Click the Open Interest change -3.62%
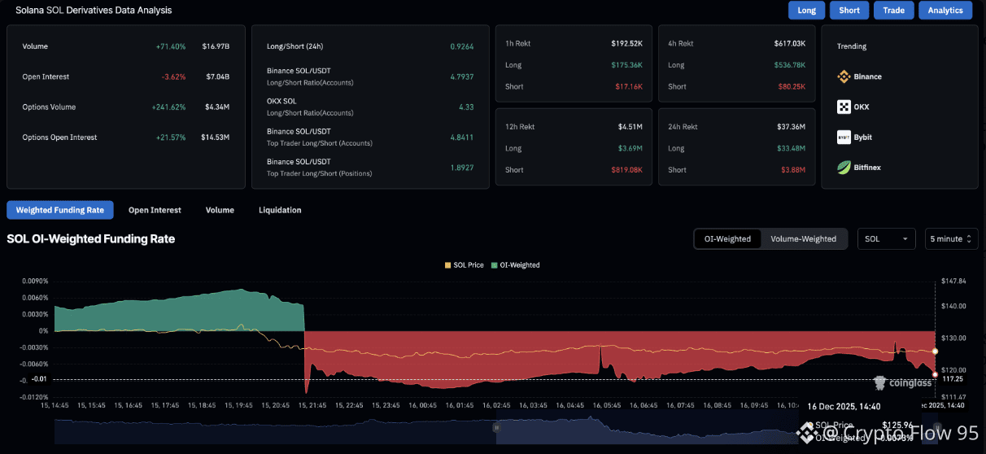The height and width of the screenshot is (454, 986). [173, 76]
